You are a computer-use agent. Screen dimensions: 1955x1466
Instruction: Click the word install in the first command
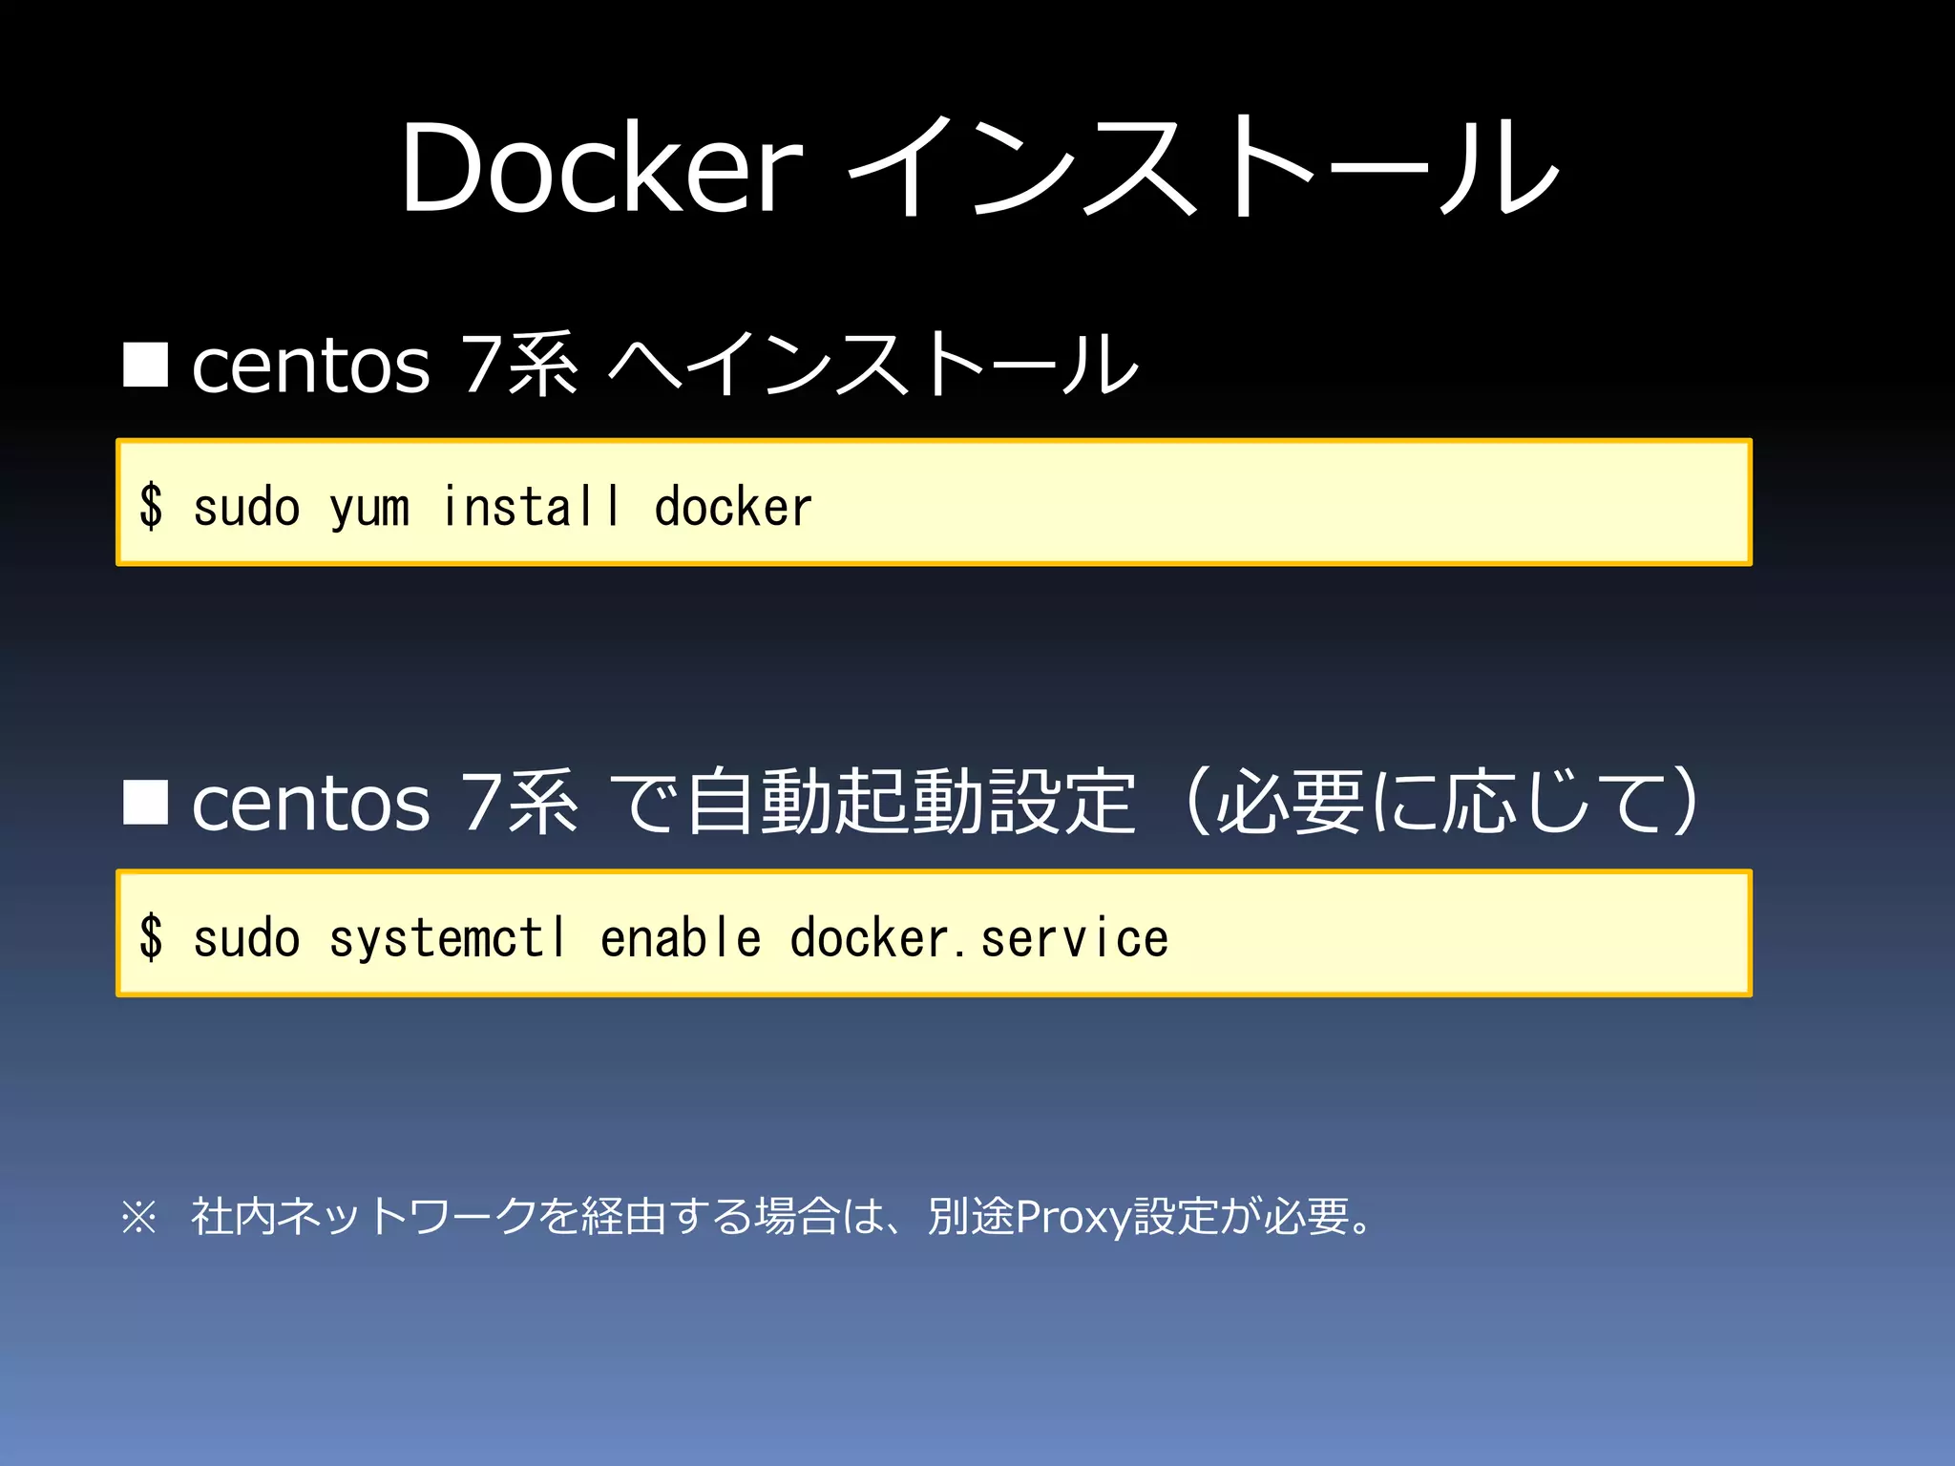[x=531, y=506]
